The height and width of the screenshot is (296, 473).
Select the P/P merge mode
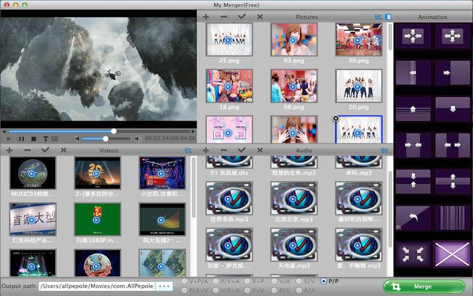(x=323, y=281)
